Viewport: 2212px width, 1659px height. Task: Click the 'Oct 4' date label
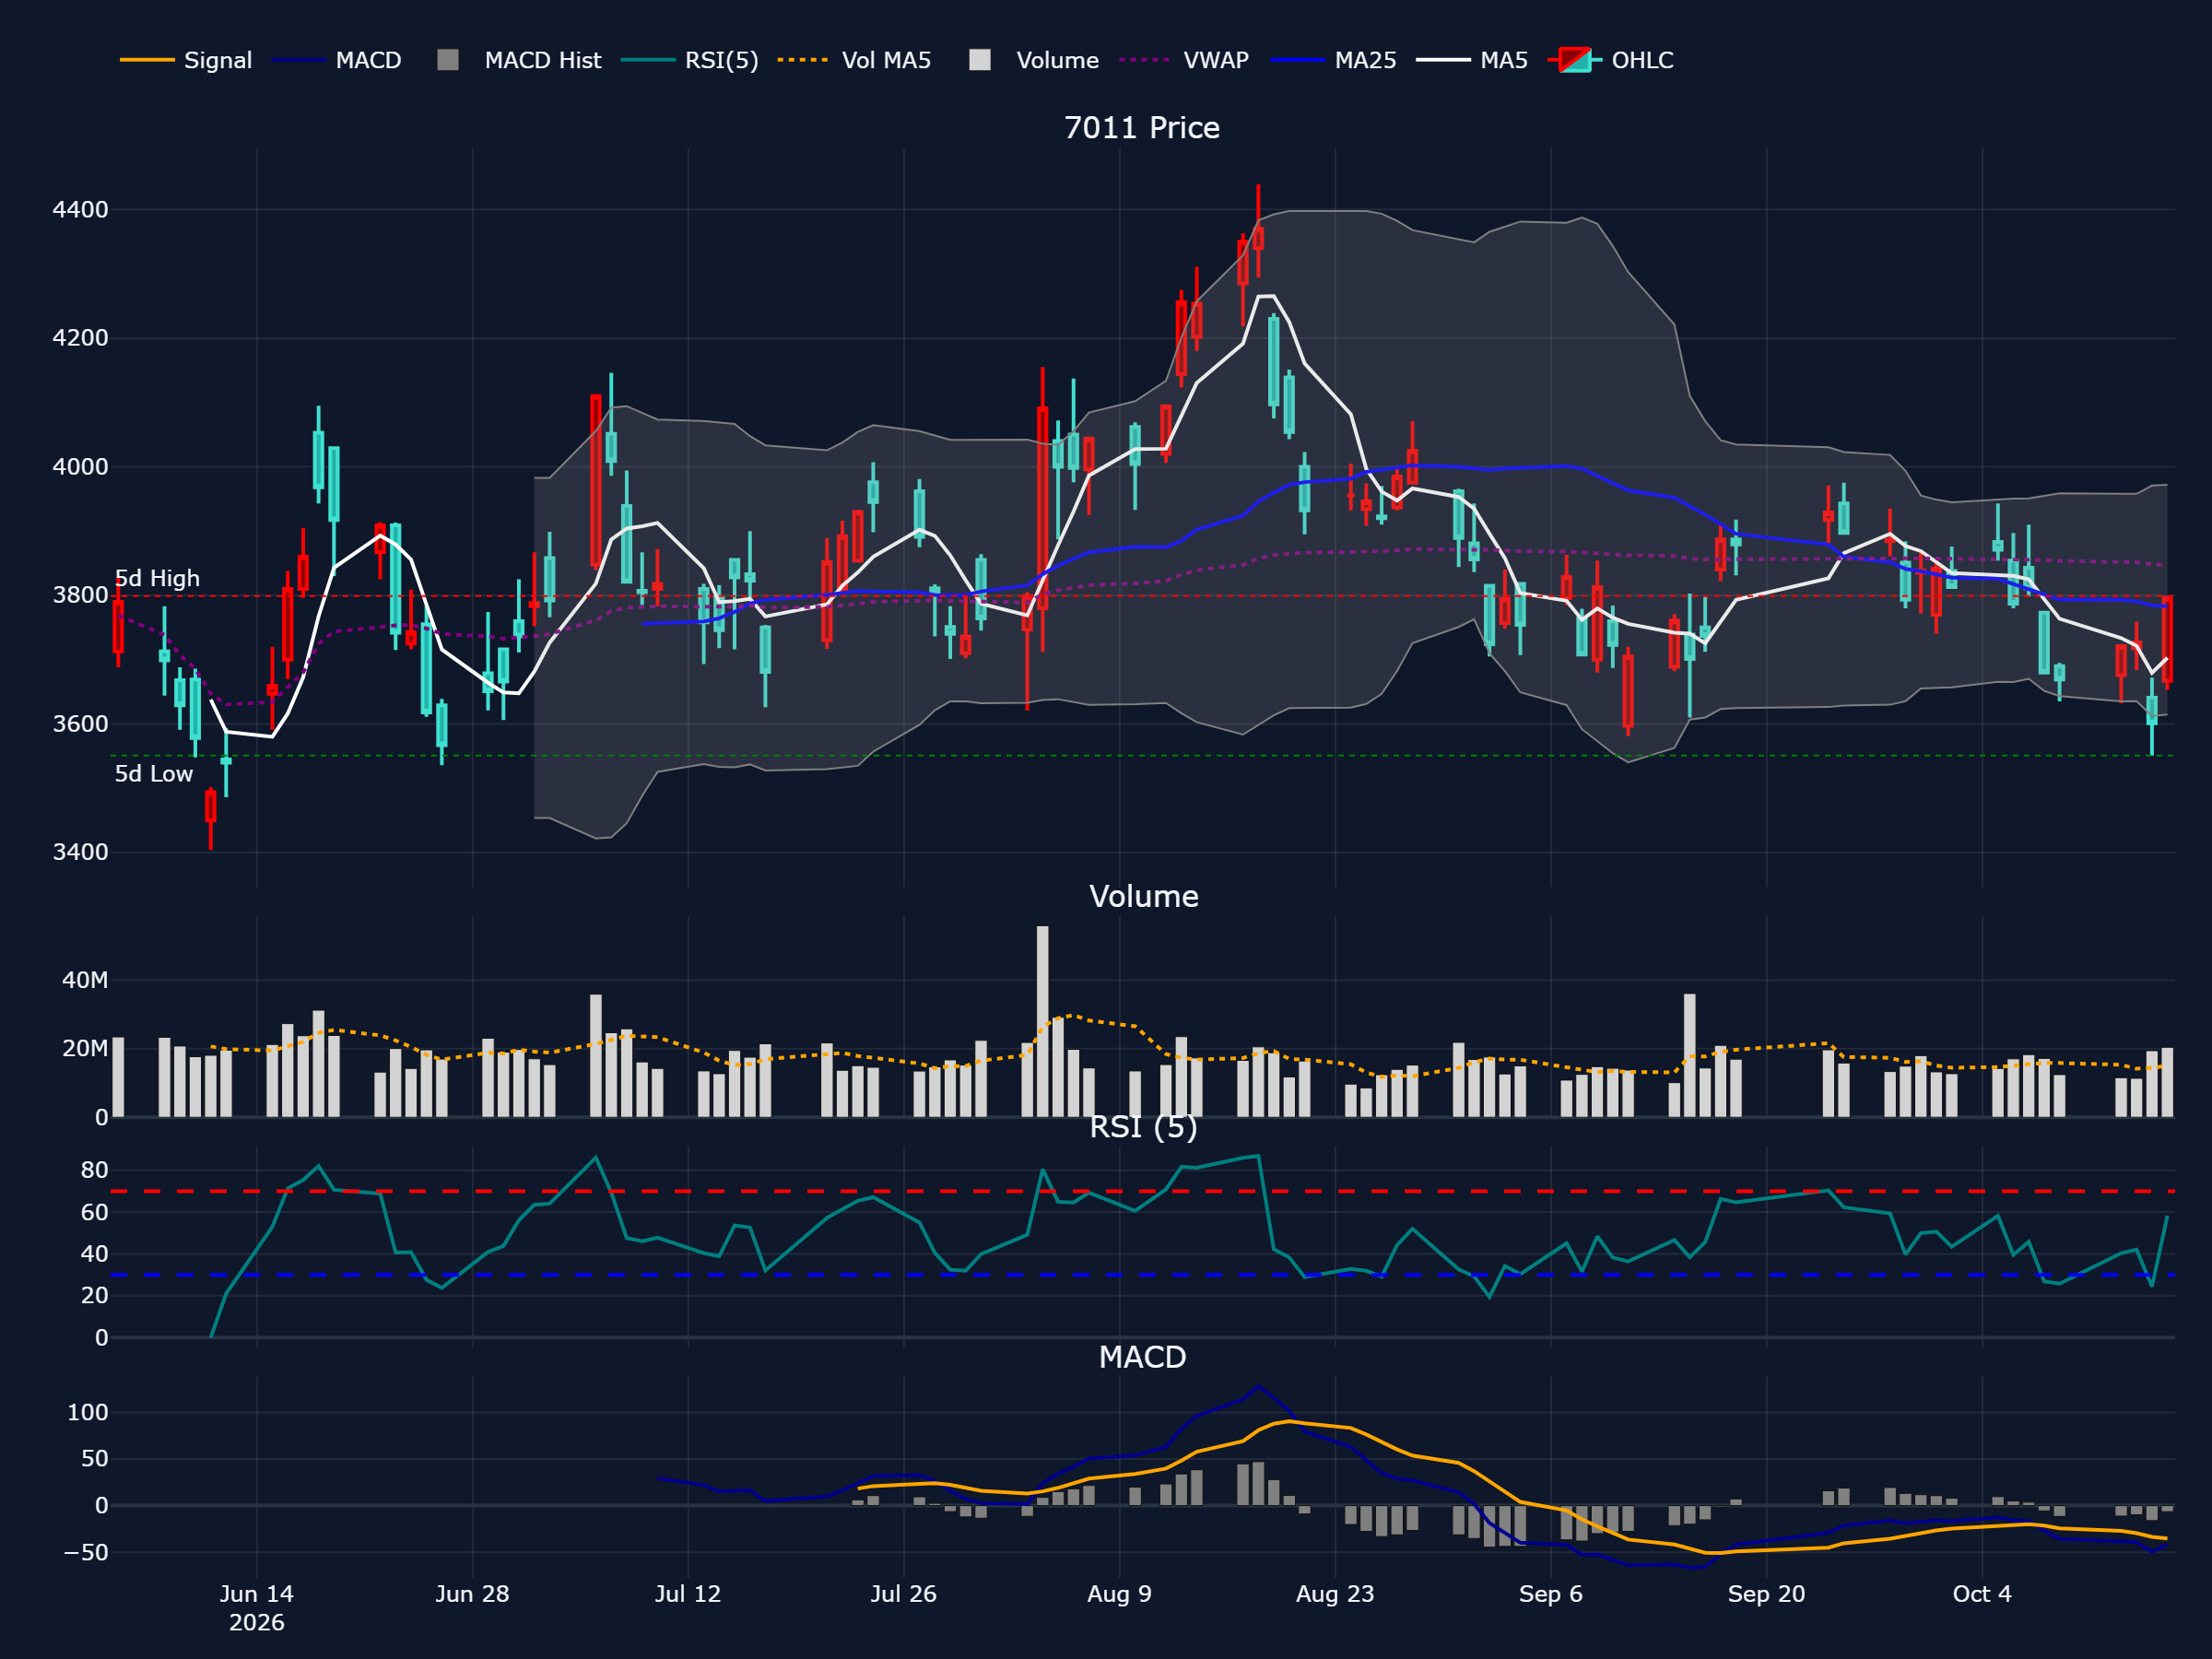click(1982, 1594)
